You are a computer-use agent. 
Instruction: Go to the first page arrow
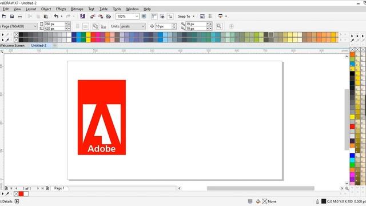[11, 188]
